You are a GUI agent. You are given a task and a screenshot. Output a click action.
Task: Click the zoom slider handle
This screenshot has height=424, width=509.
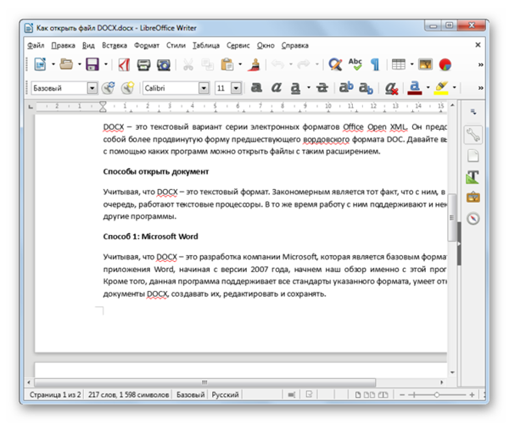(437, 395)
